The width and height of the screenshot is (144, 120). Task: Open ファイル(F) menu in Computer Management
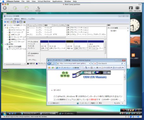tap(9, 19)
